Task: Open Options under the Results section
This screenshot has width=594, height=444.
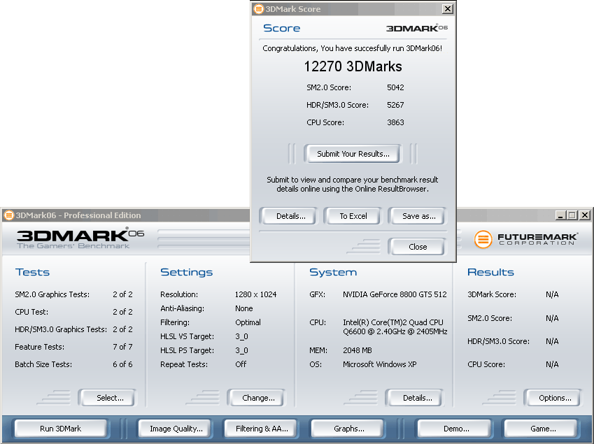Action: (554, 398)
